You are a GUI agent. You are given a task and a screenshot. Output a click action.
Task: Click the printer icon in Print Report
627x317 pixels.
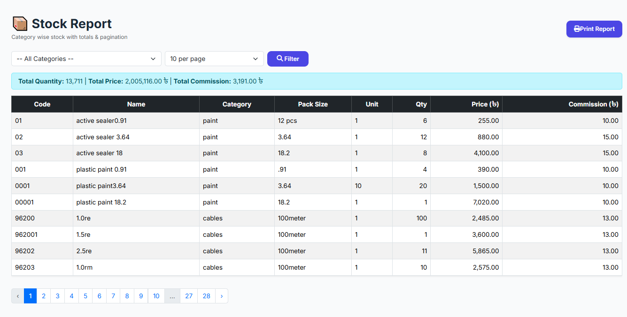point(577,29)
